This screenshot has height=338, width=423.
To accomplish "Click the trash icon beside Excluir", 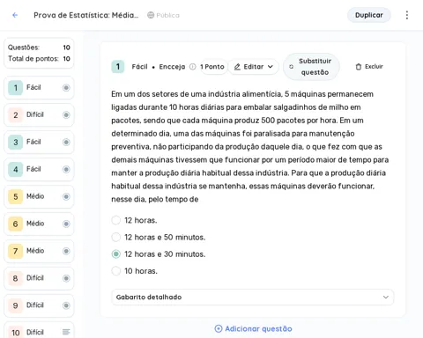I will 359,67.
